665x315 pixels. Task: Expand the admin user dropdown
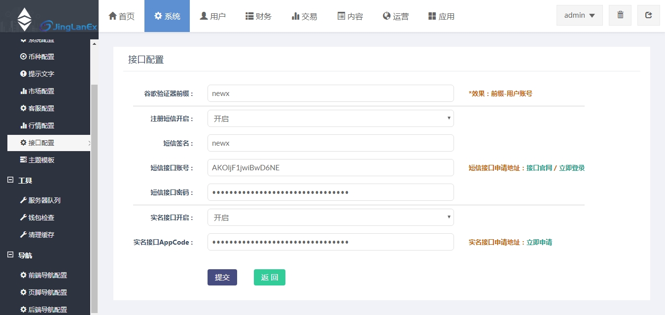click(x=579, y=15)
